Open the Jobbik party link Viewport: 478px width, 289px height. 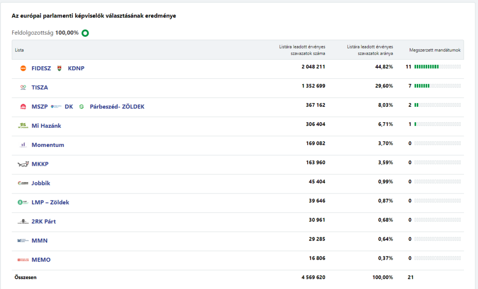(x=41, y=183)
